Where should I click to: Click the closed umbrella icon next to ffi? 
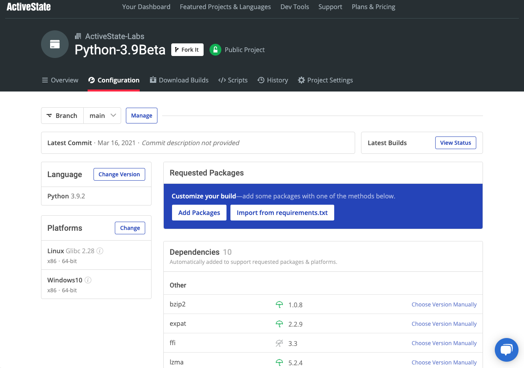pos(279,343)
